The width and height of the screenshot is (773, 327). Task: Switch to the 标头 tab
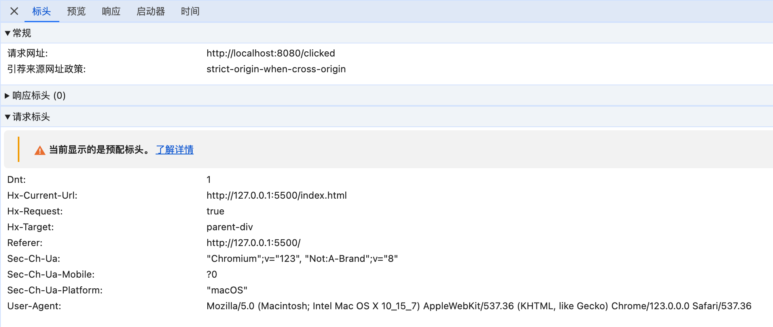click(42, 11)
